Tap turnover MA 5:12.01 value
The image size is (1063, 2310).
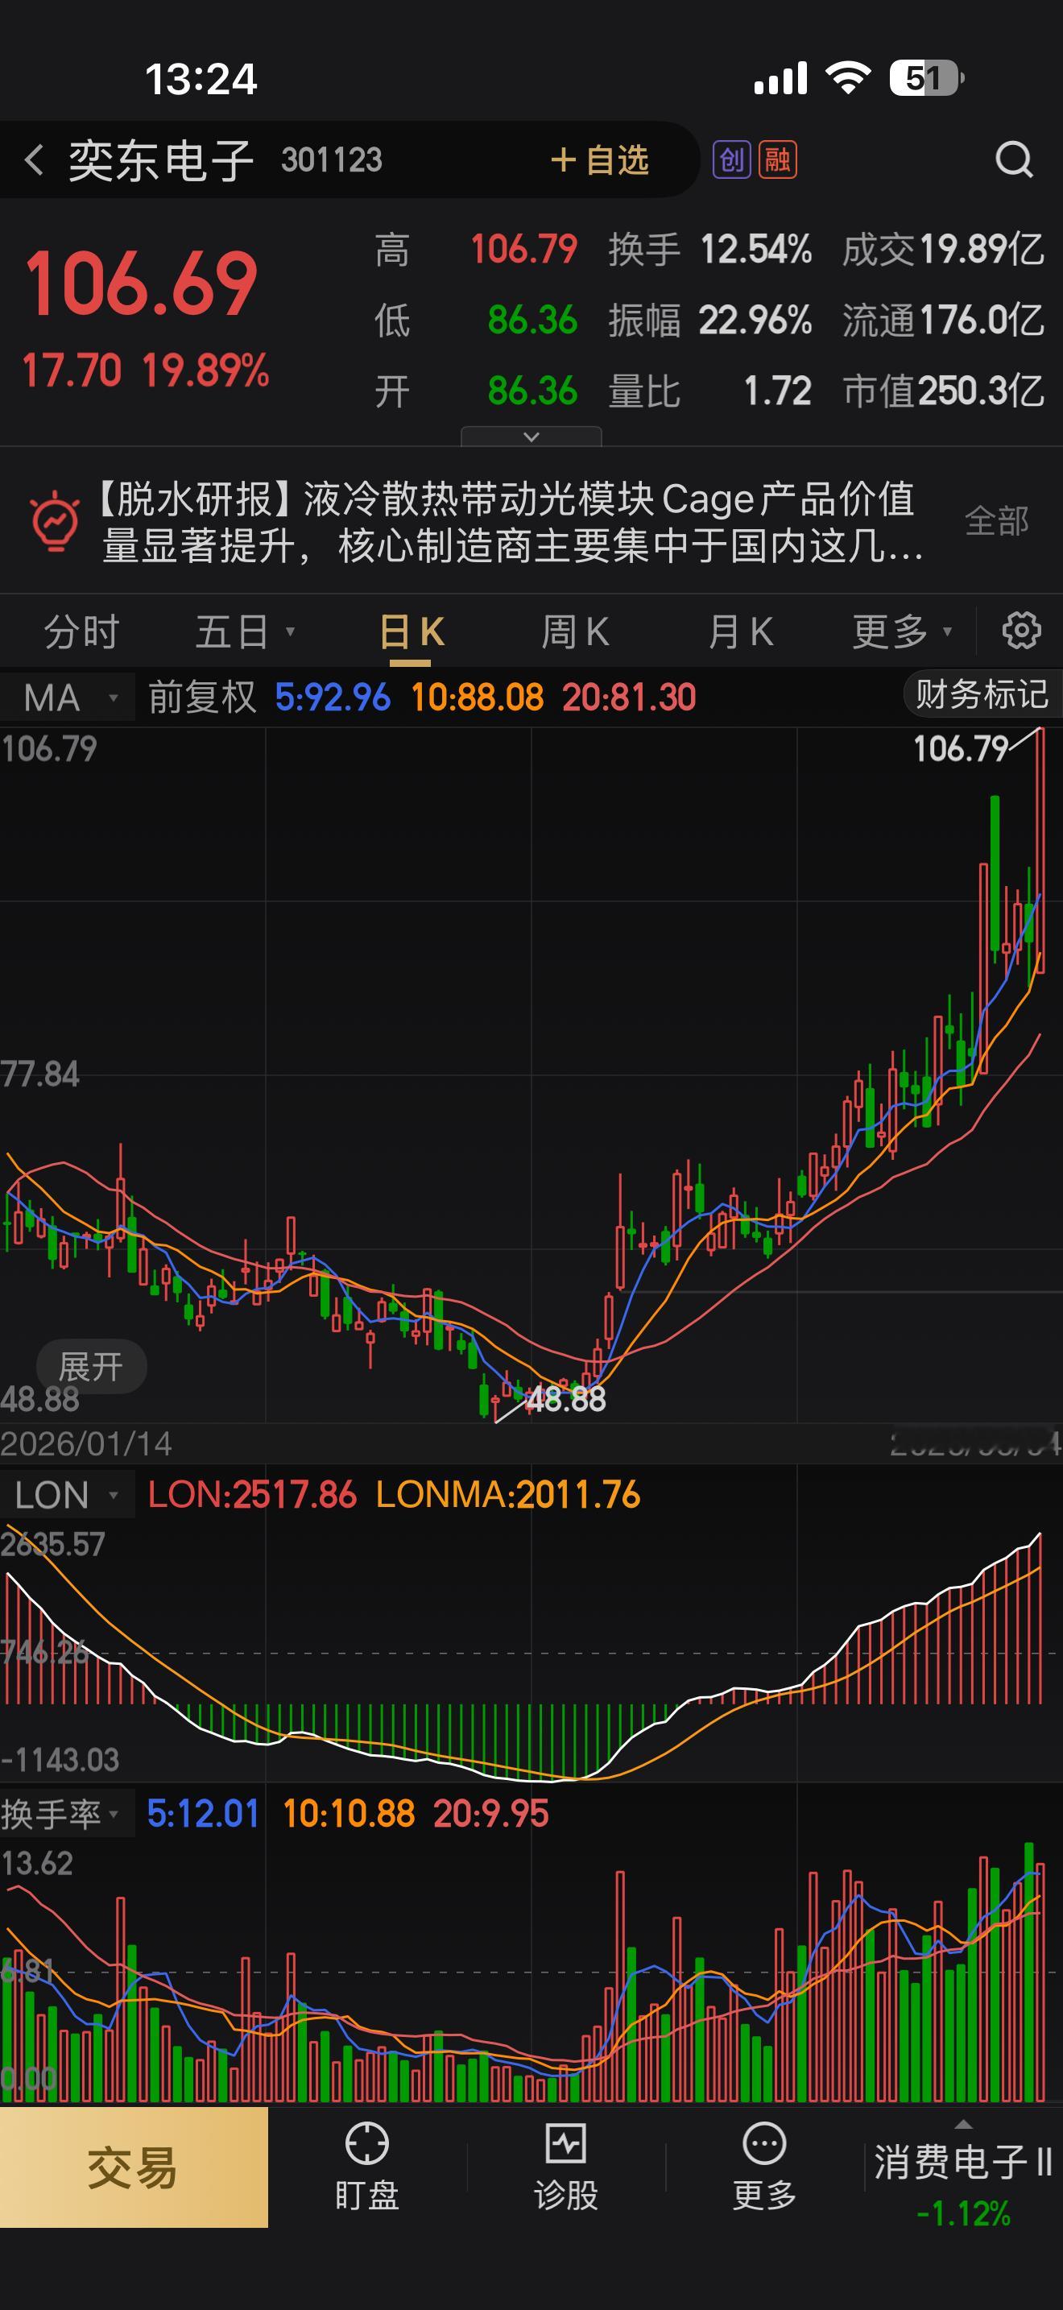click(x=203, y=1813)
